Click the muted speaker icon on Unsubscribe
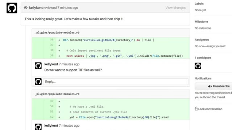The image size is (232, 130). point(210,86)
